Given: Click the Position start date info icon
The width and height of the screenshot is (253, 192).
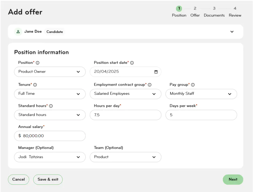Looking at the screenshot, I should click(x=132, y=63).
